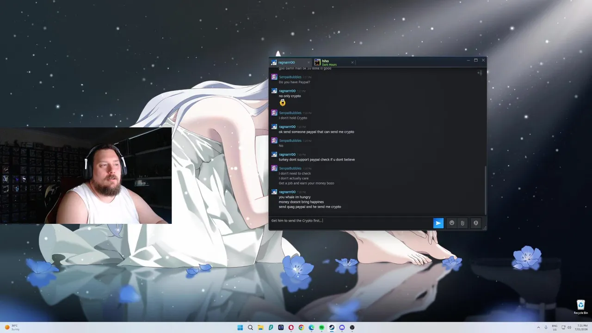Show hidden system tray icons
592x333 pixels.
click(x=539, y=327)
